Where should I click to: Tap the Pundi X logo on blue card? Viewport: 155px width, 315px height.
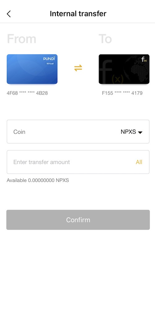click(x=49, y=58)
